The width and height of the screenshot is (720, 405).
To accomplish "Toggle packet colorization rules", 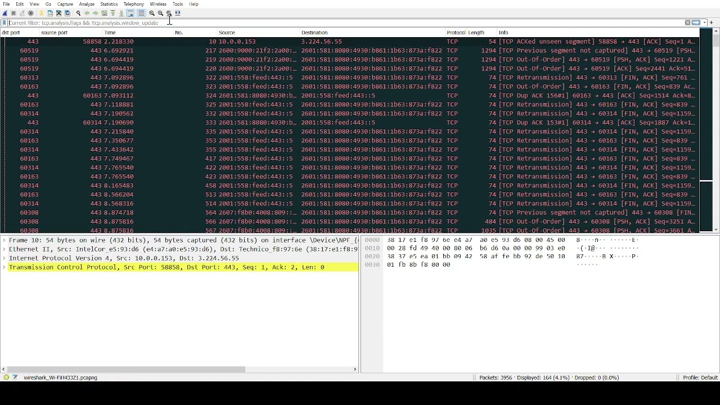I will pyautogui.click(x=141, y=13).
